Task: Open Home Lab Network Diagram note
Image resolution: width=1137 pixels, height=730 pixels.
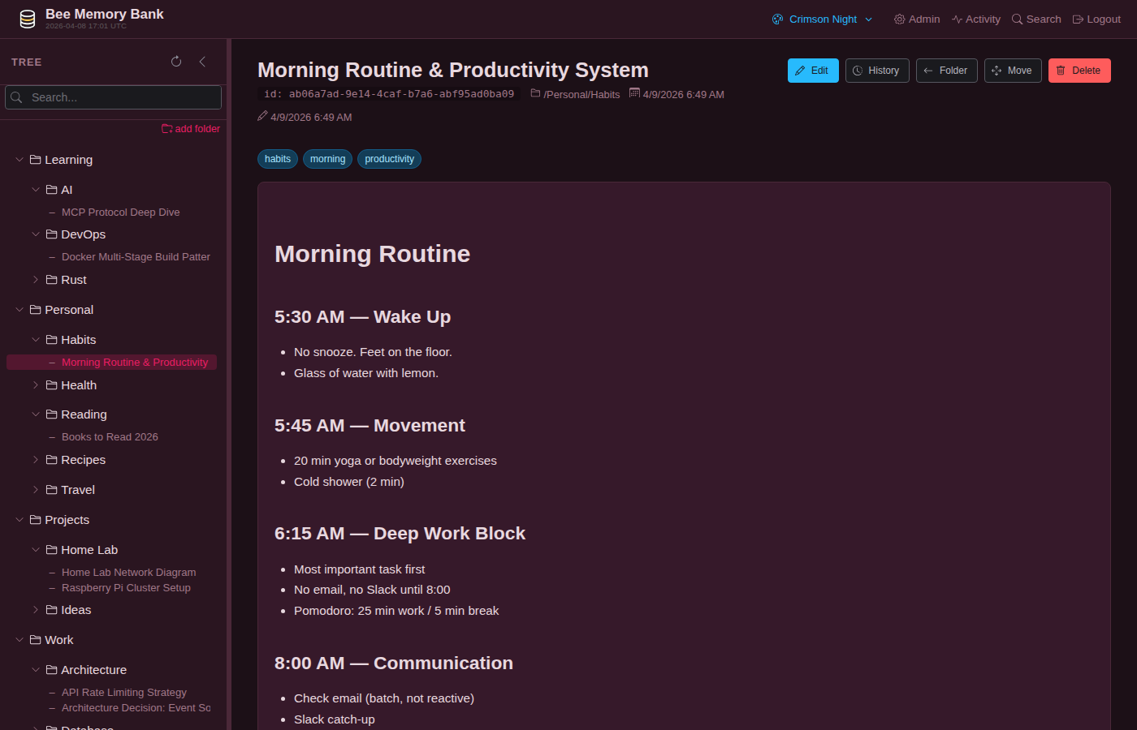Action: (128, 573)
